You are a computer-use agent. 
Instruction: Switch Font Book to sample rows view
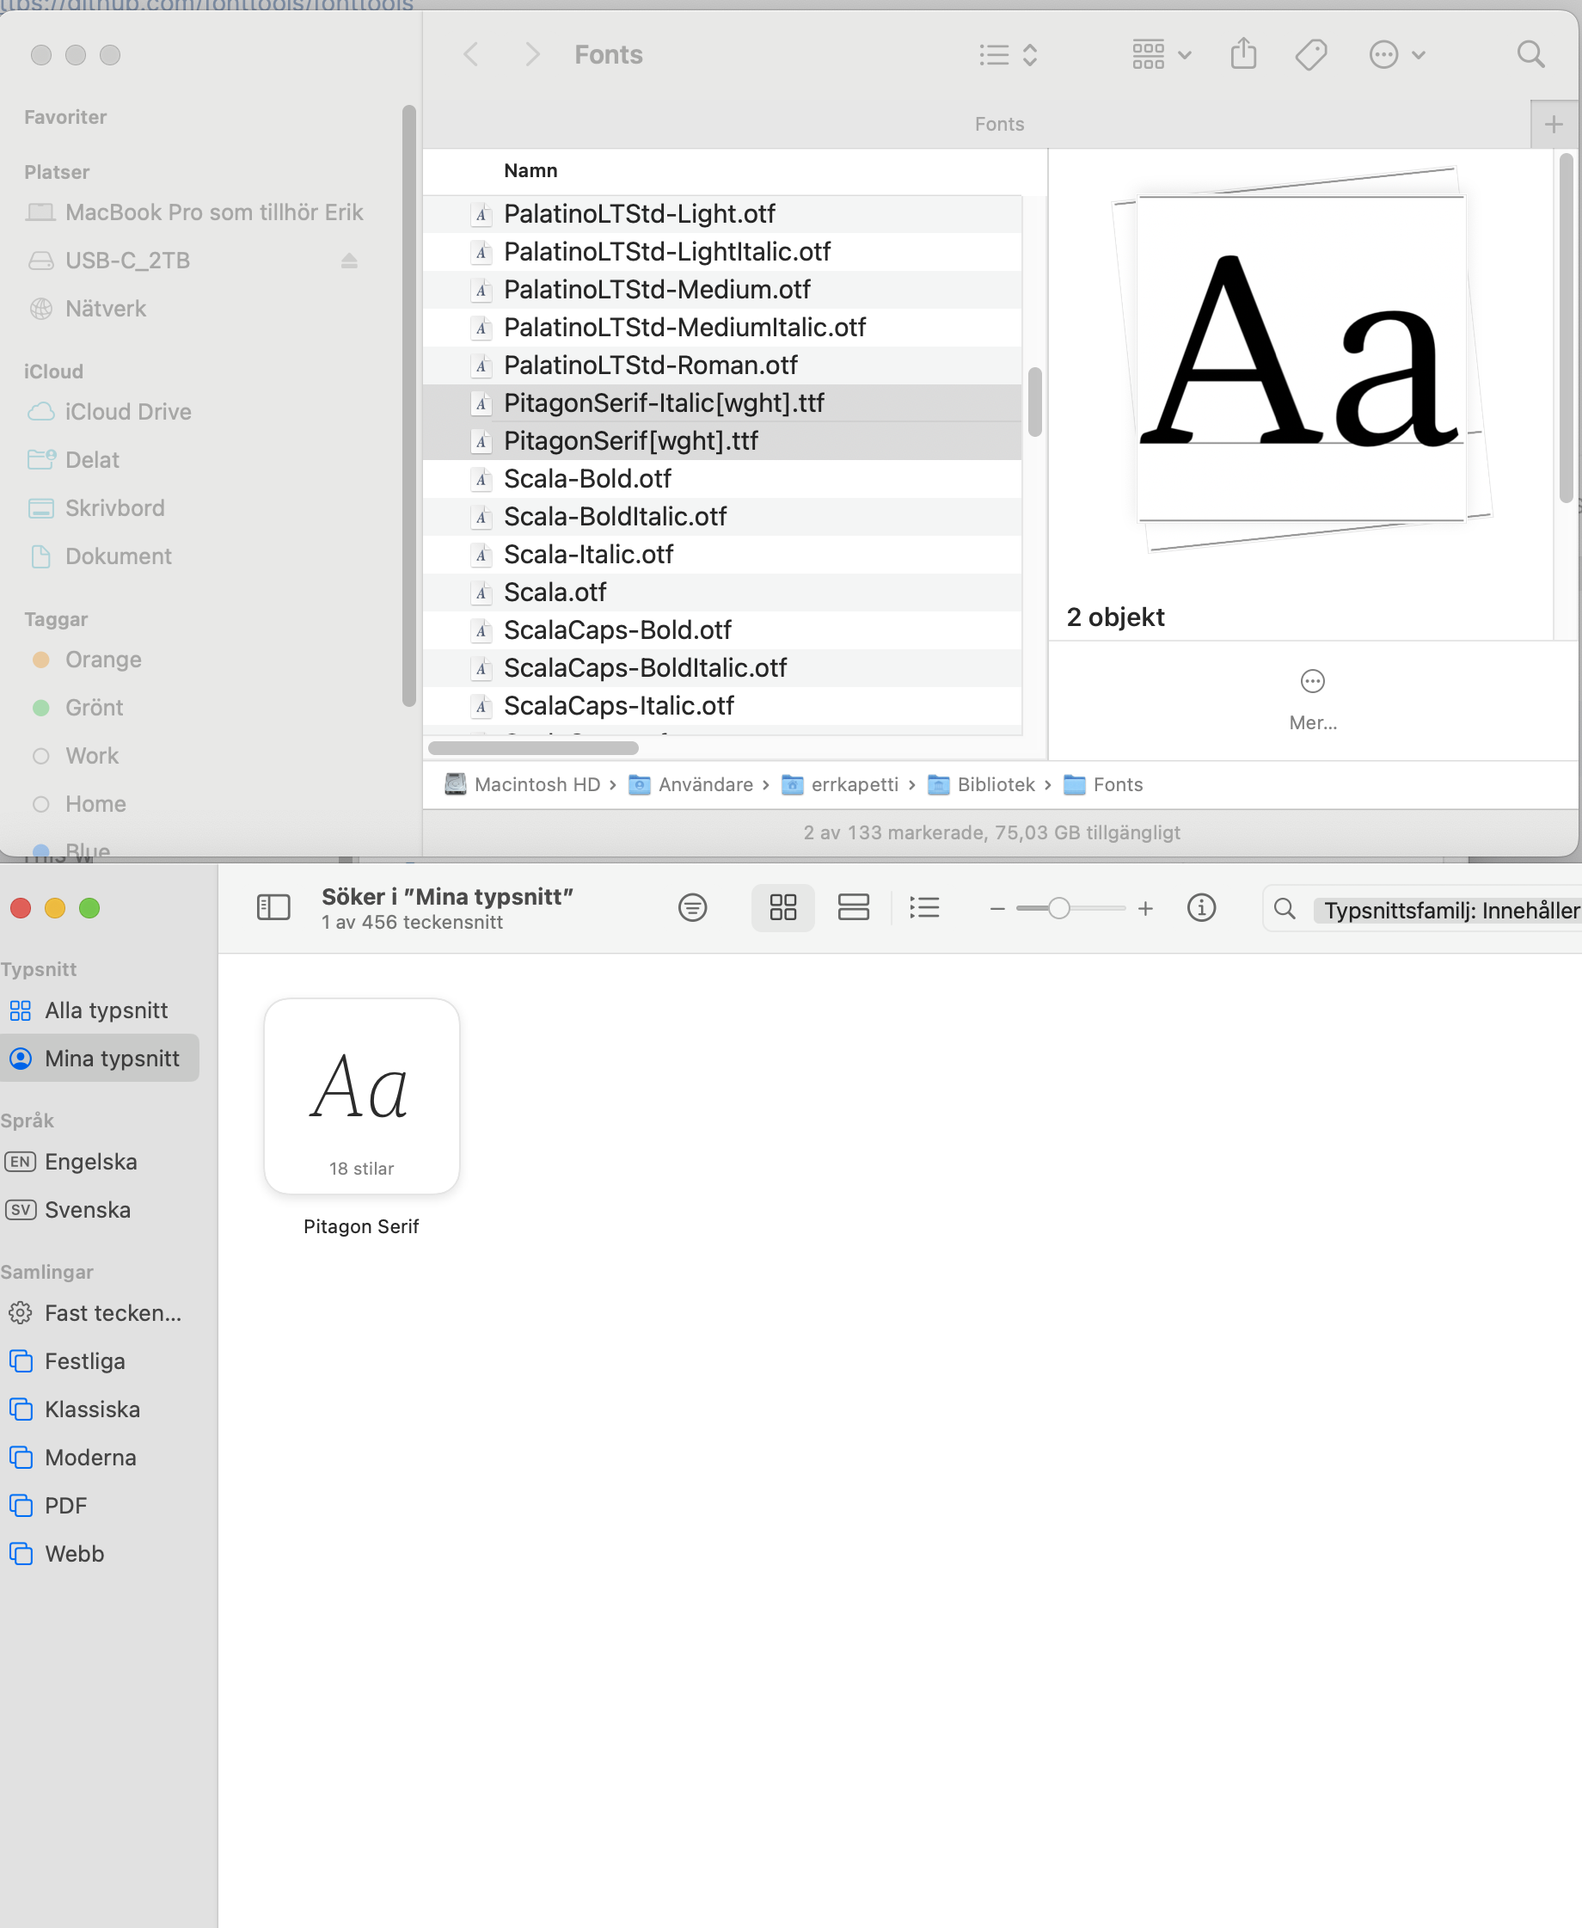click(x=853, y=907)
